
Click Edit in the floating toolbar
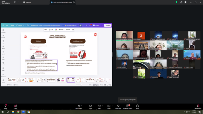click(46, 29)
